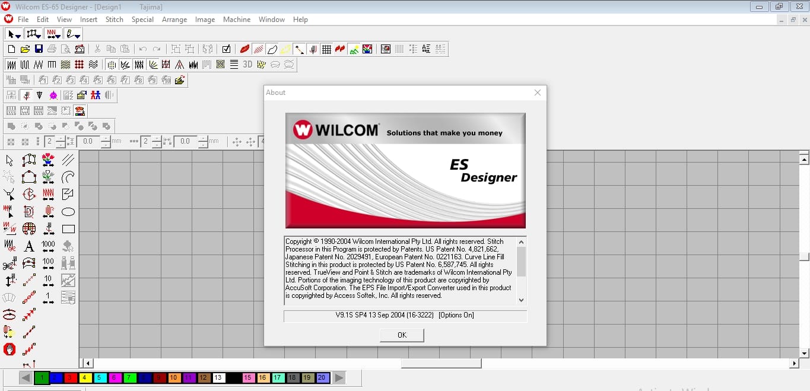The height and width of the screenshot is (391, 810).
Task: Select the scissors trim tool
Action: tap(9, 263)
